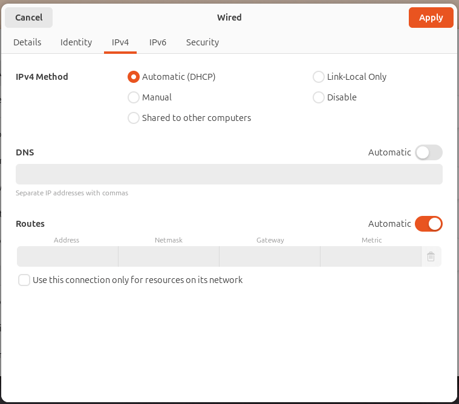Open the IPv4 tab

coord(120,42)
